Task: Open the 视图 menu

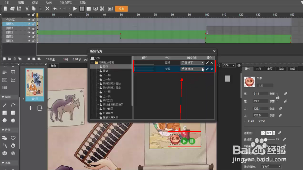Action: tap(35, 2)
